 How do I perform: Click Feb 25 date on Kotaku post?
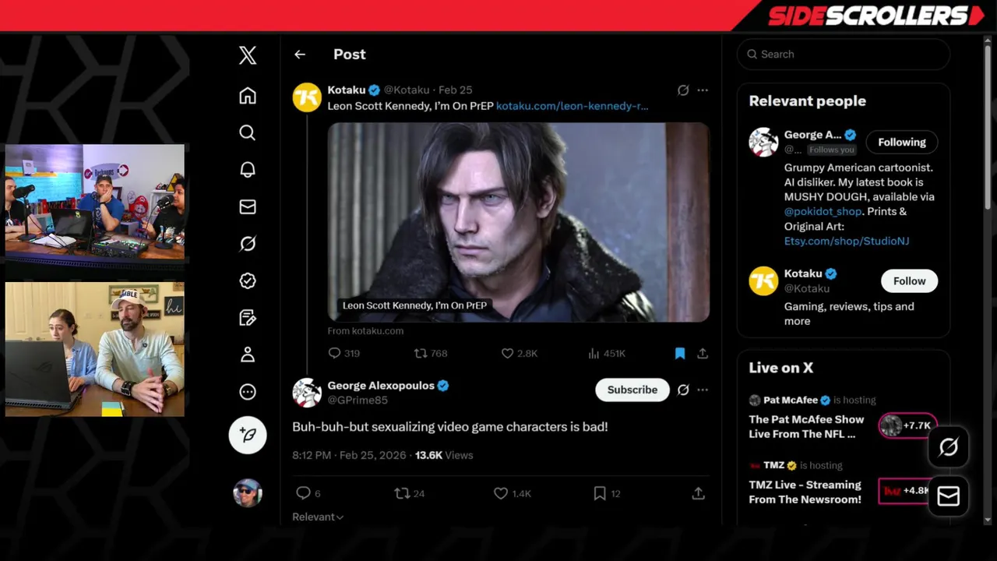click(456, 90)
